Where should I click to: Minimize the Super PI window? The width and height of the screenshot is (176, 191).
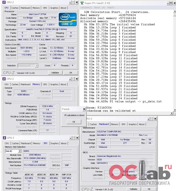click(168, 3)
